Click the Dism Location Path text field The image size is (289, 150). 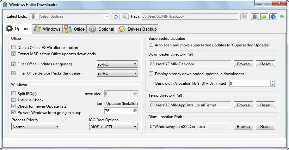point(190,126)
